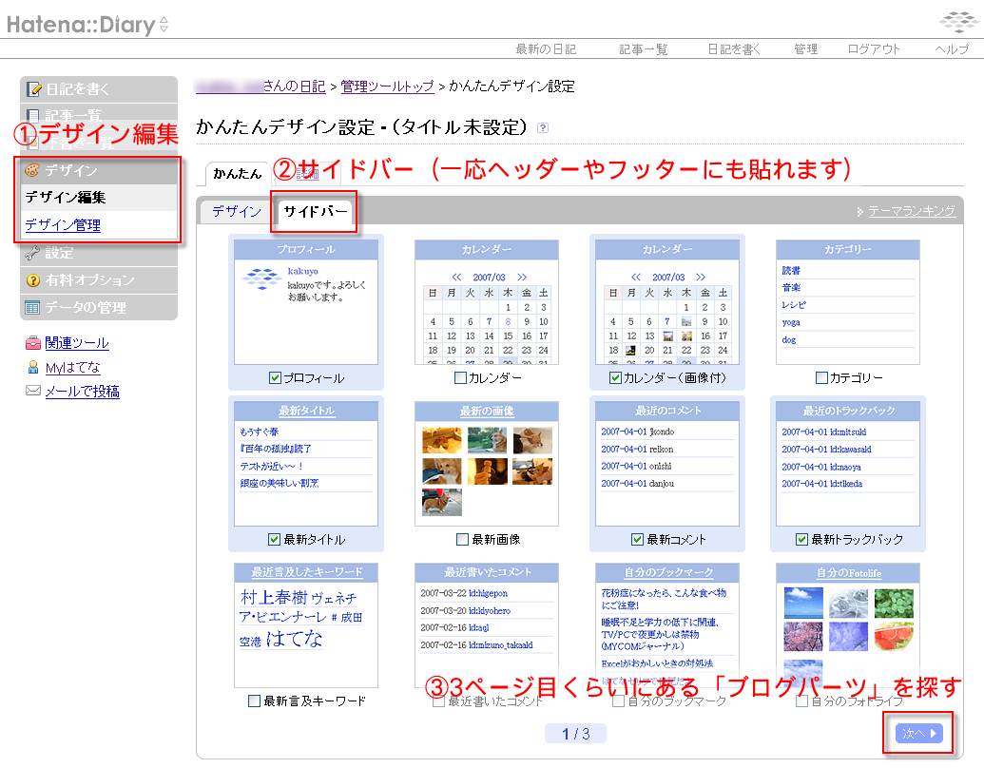Image resolution: width=984 pixels, height=768 pixels.
Task: Click the briefcase icon beside 関連ツール
Action: [33, 343]
